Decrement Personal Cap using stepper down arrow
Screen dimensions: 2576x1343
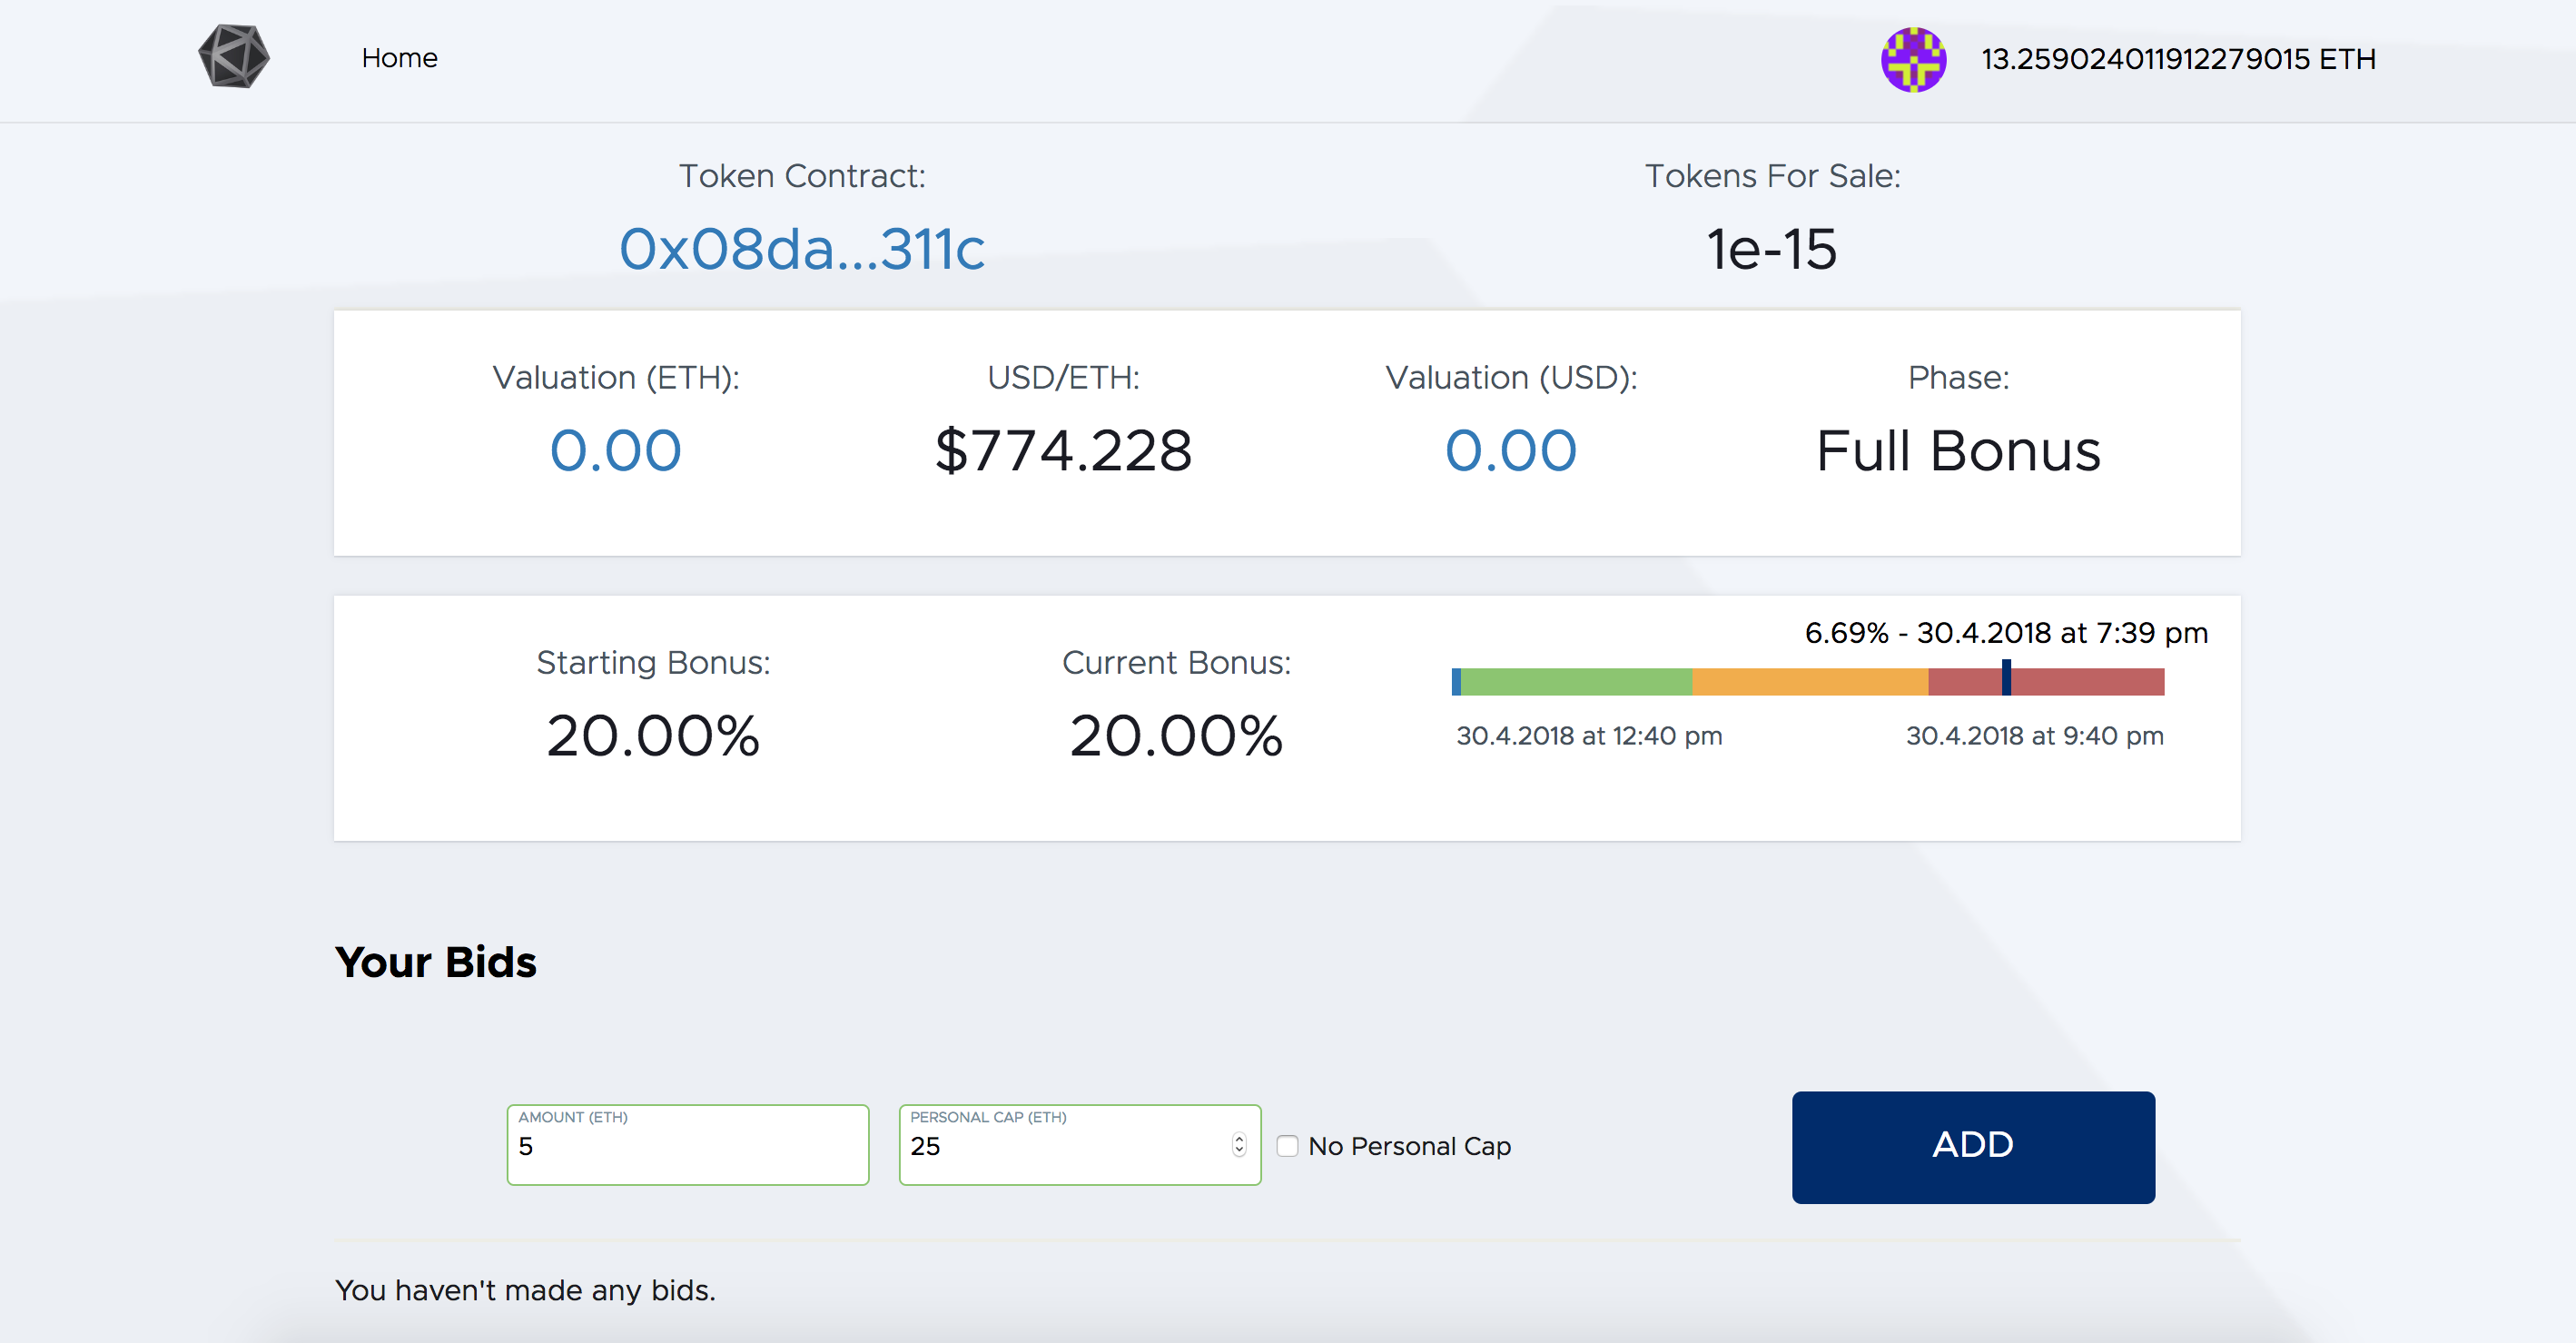[1239, 1152]
